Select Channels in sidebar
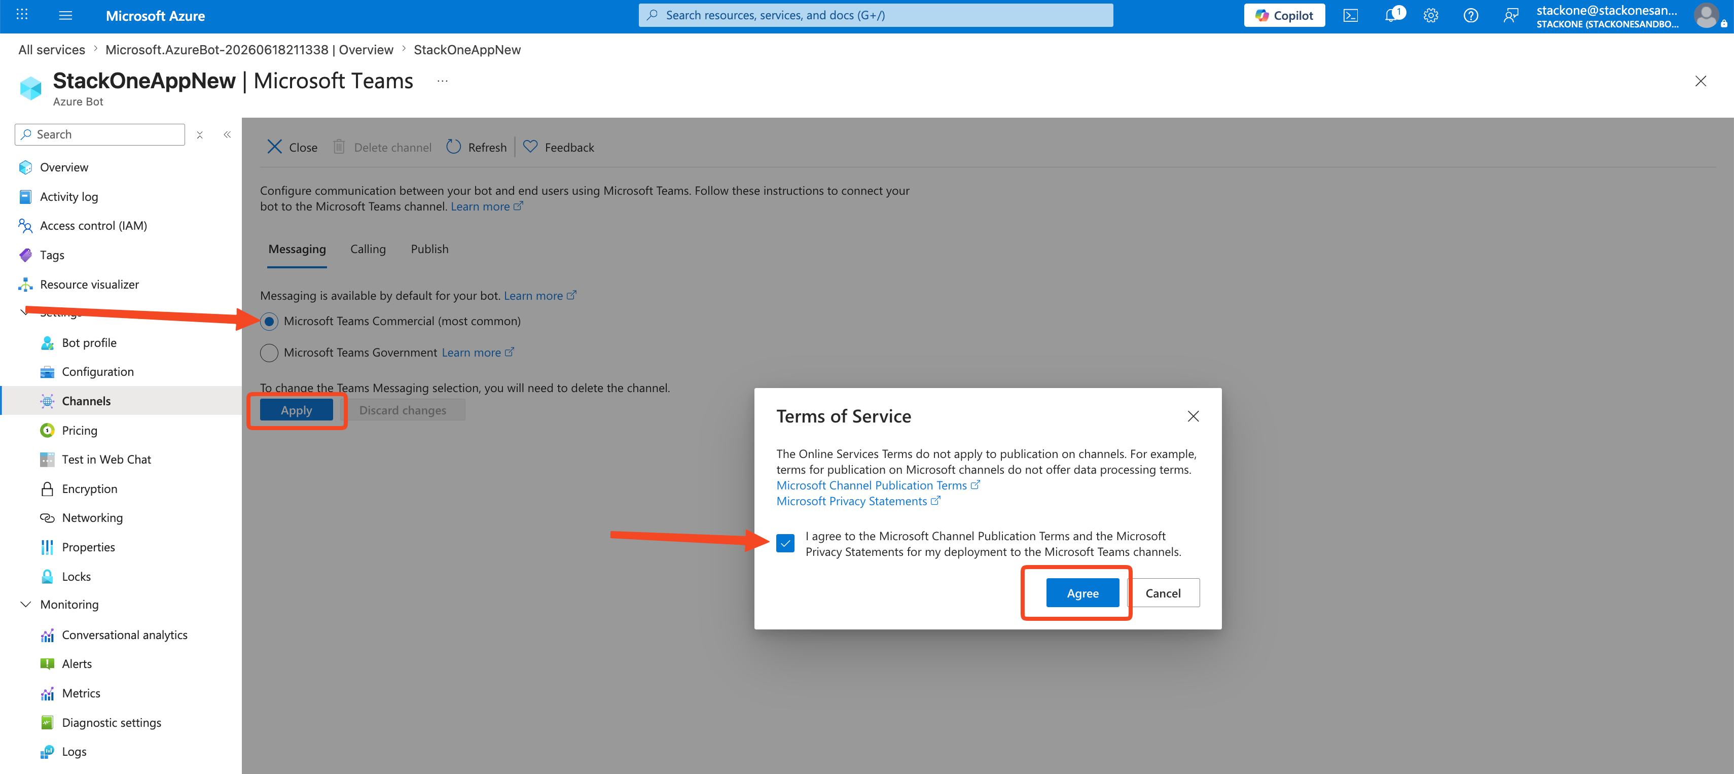The width and height of the screenshot is (1734, 774). coord(86,401)
